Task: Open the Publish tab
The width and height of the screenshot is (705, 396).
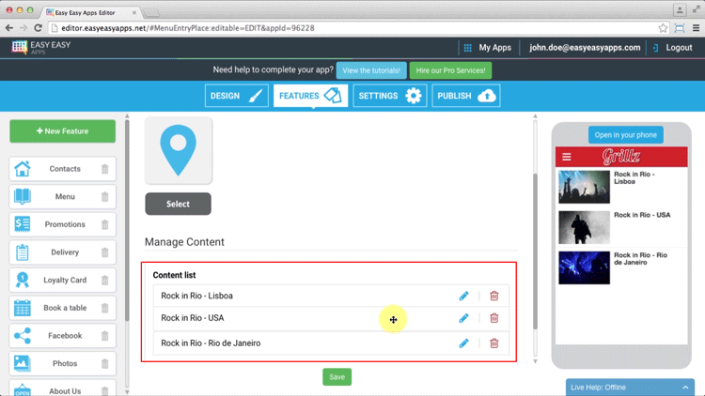Action: coord(465,96)
